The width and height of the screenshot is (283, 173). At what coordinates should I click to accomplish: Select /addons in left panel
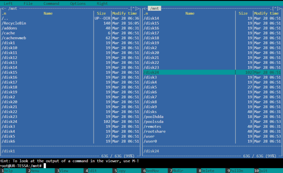[x=70, y=28]
